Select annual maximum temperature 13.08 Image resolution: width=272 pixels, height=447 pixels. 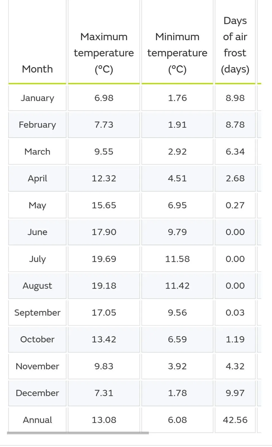tap(104, 420)
